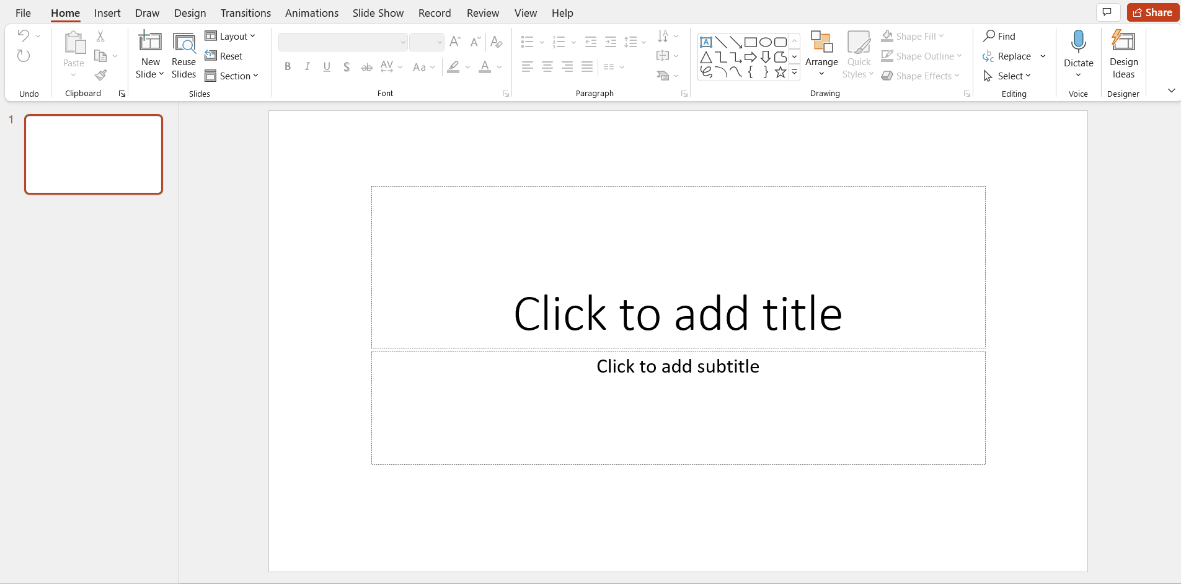This screenshot has width=1181, height=584.
Task: Open the Reuse Slides pane
Action: 184,55
